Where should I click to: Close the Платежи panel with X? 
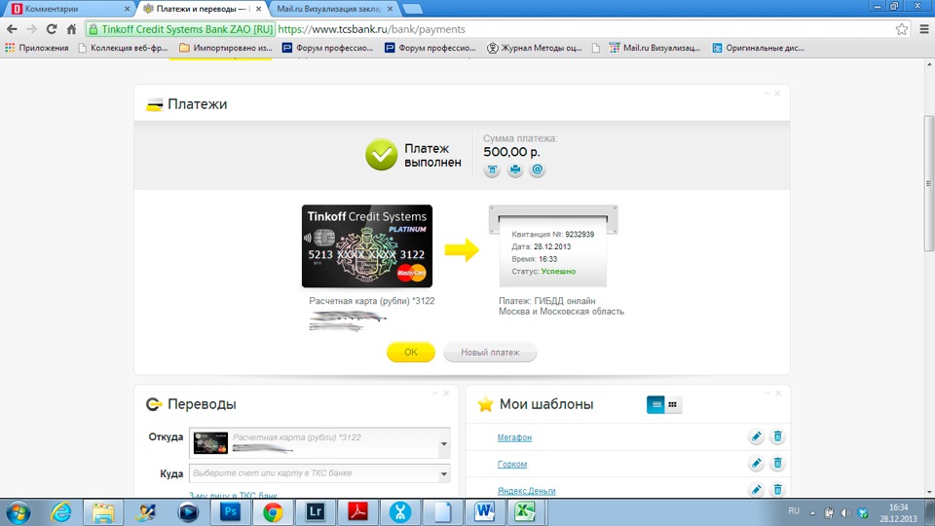tap(777, 94)
